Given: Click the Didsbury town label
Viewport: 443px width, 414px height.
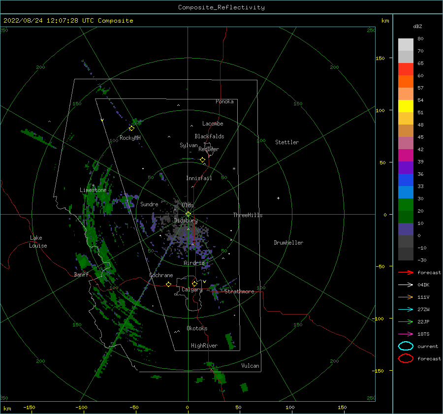Looking at the screenshot, I should click(186, 221).
